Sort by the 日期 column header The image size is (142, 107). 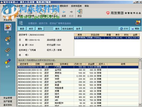[x=37, y=64]
